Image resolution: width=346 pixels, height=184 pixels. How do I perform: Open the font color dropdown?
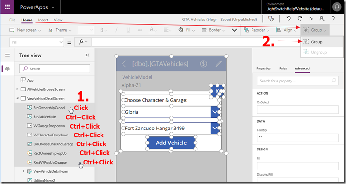point(153,30)
